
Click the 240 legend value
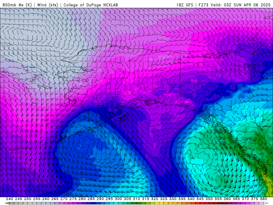tap(10, 199)
